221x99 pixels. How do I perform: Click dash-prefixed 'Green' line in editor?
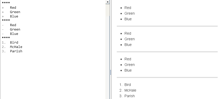11,29
